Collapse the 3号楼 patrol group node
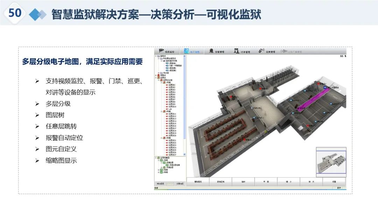378x213 pixels. (162, 138)
